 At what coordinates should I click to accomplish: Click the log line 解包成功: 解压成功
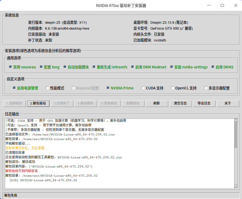pyautogui.click(x=20, y=162)
